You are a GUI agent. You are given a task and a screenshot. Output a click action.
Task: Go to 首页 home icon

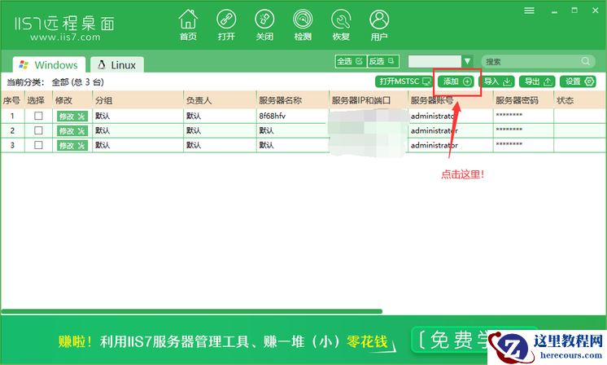[x=188, y=24]
